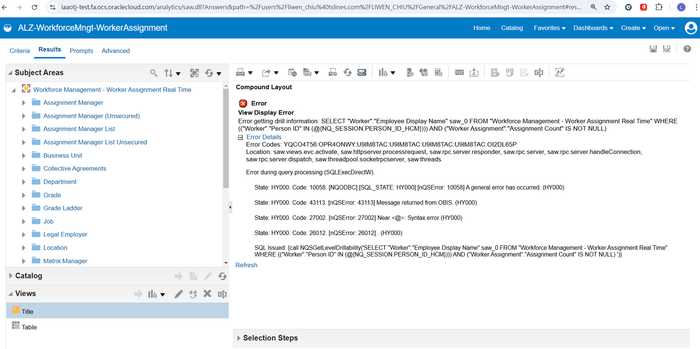
Task: Expand the Grade Ladder folder
Action: tap(24, 208)
